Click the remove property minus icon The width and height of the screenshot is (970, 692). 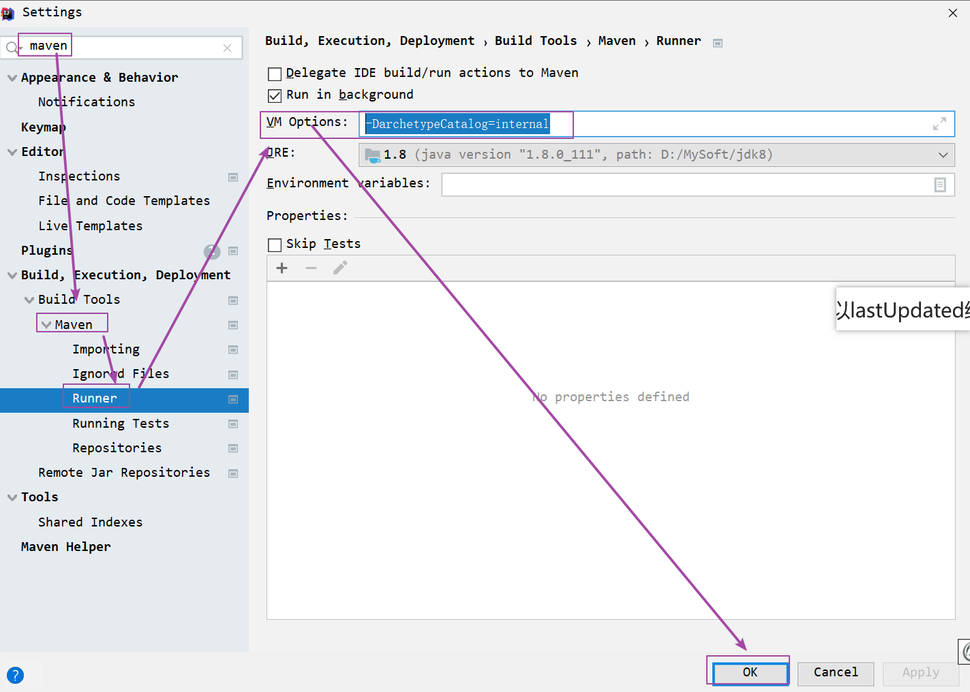coord(311,268)
